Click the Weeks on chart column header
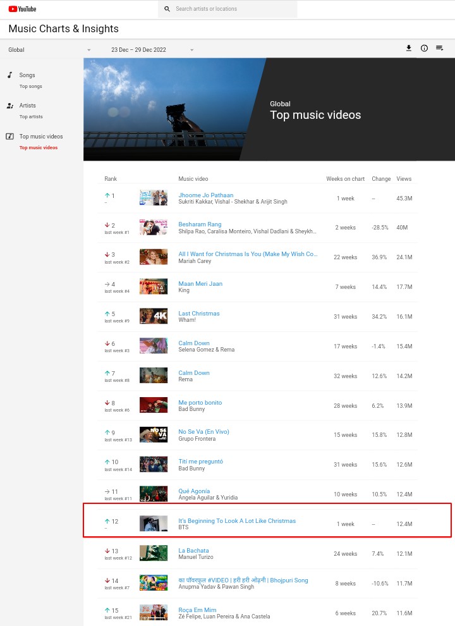 [x=345, y=179]
